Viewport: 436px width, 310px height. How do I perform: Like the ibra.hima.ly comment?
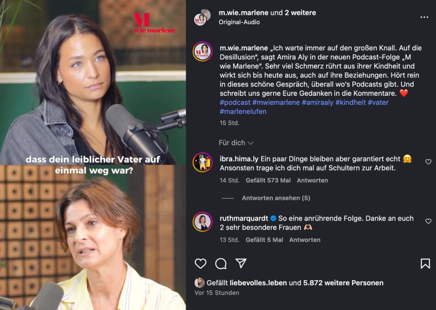coord(428,162)
